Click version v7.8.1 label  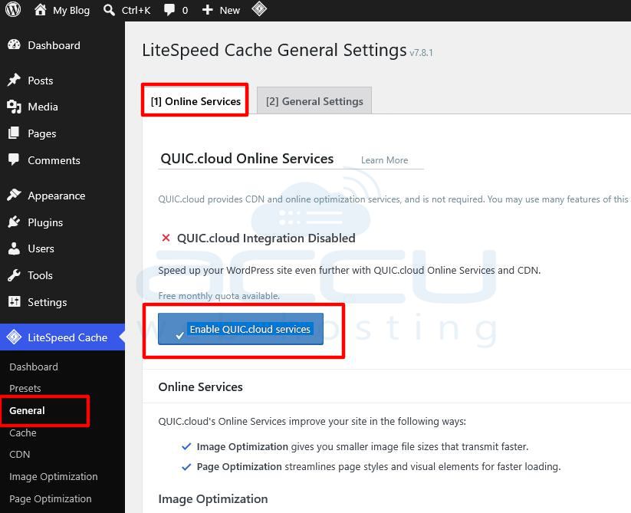(x=421, y=53)
